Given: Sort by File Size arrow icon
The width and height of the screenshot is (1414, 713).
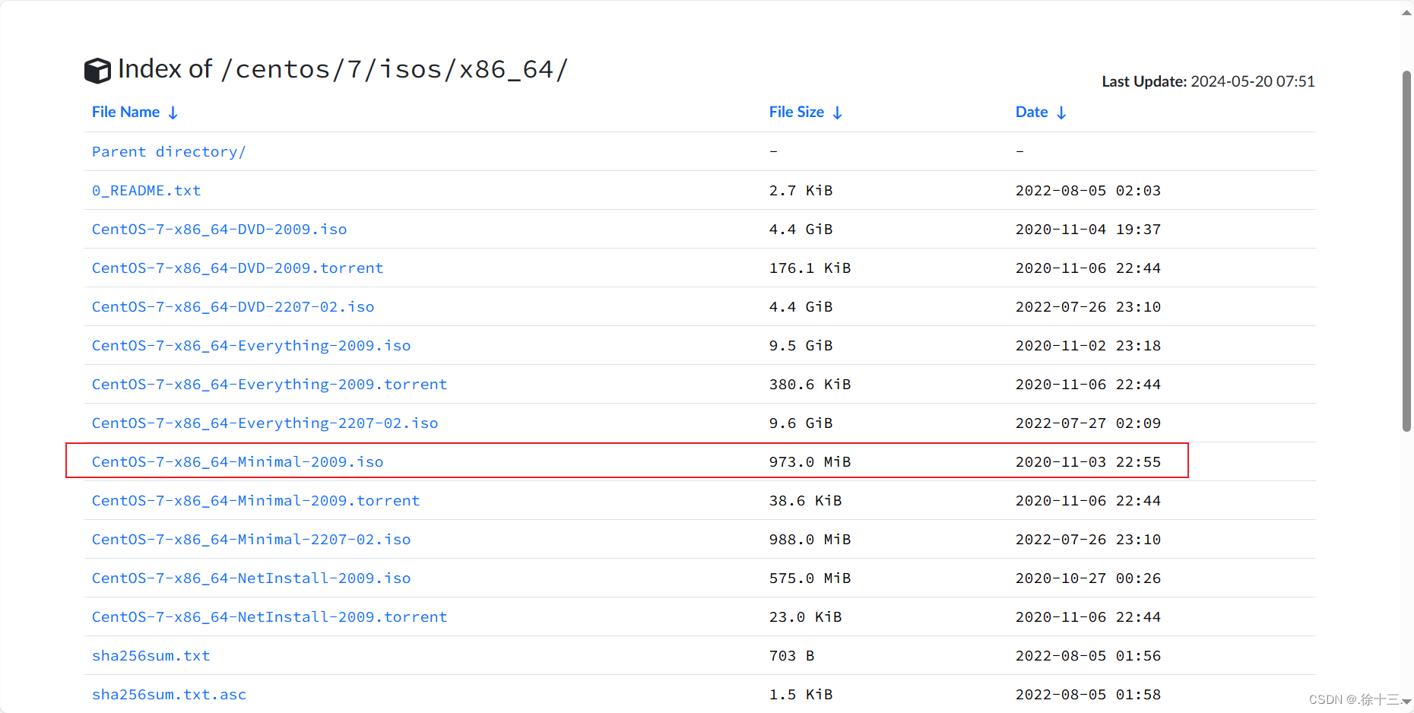Looking at the screenshot, I should pos(838,112).
